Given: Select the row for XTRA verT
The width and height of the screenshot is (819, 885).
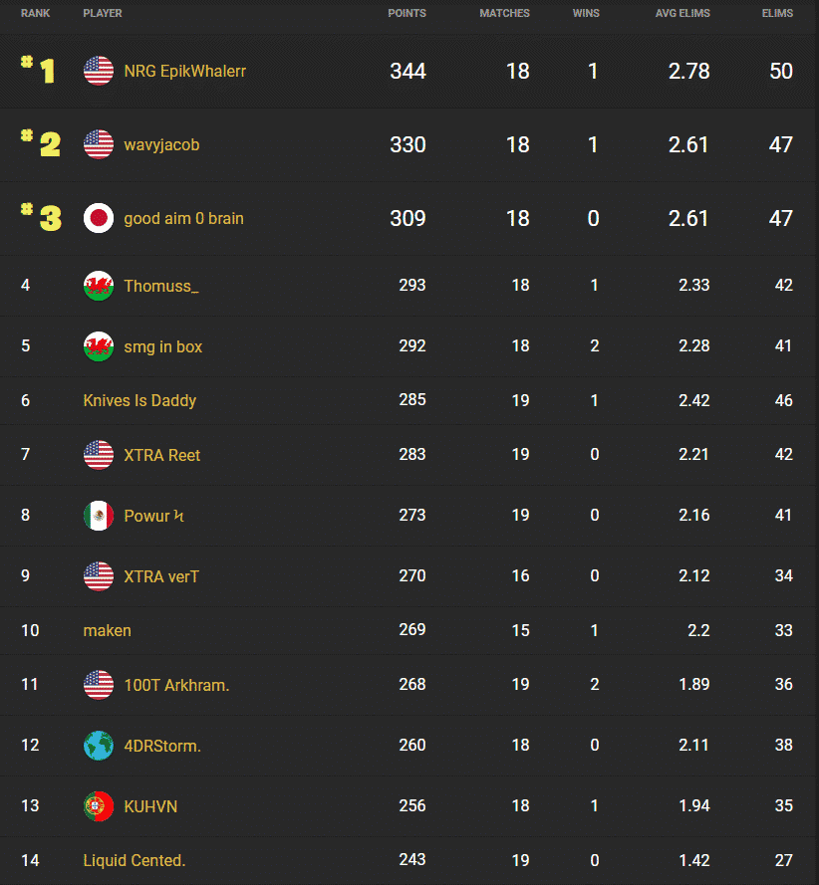Looking at the screenshot, I should point(162,576).
